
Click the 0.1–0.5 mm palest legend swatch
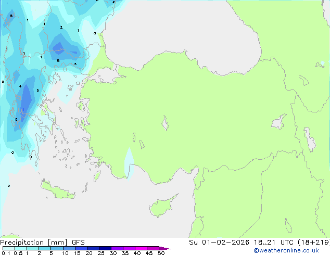9,248
